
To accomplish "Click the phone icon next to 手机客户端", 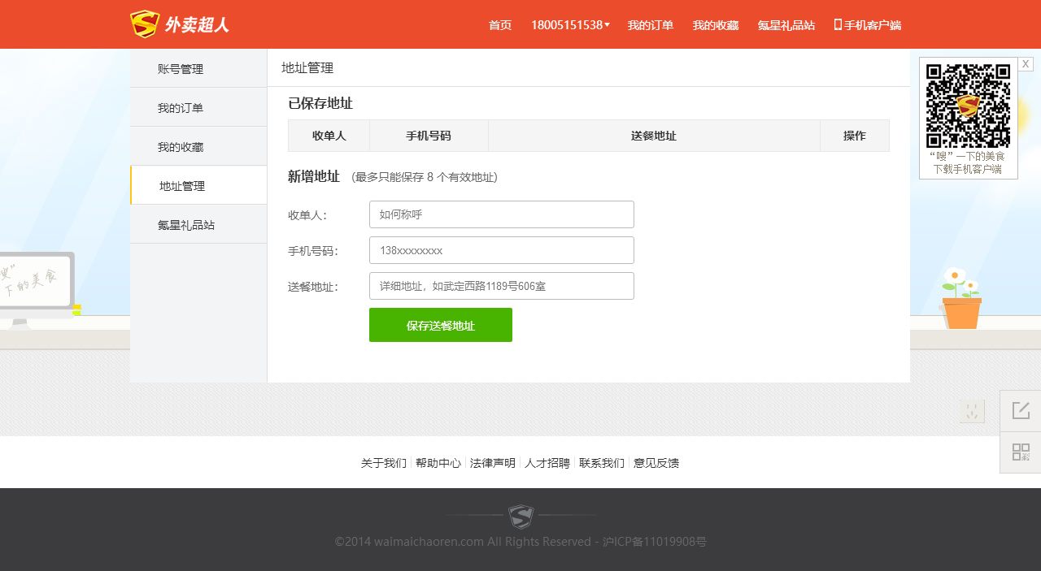I will point(838,24).
